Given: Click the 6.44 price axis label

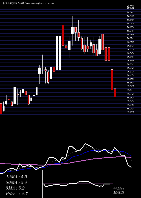Looking at the screenshot, I should tap(130, 20).
